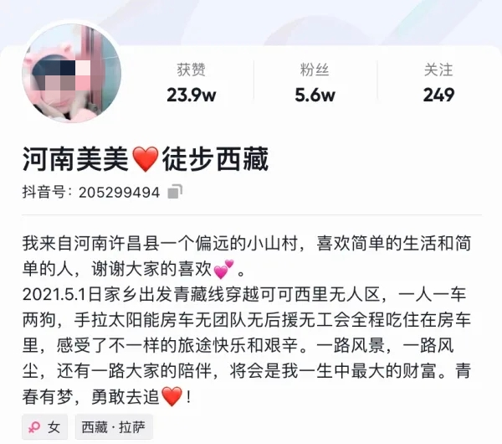Tap bio paragraph starting 2021.5.1日家乡出发

pos(247,345)
